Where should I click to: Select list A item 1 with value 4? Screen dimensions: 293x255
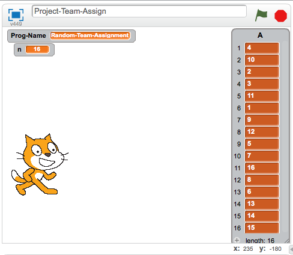(x=262, y=48)
